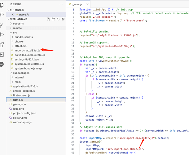Open engine-adapter.js file
Viewport: 189px width, 155px height.
[24, 91]
